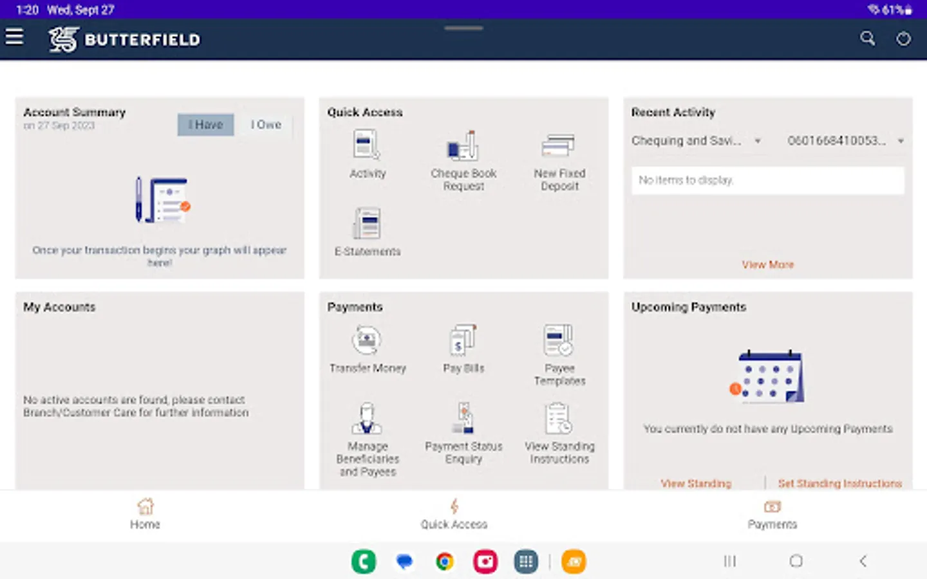Open the green phone app in dock
Screen dimensions: 927x579
364,562
